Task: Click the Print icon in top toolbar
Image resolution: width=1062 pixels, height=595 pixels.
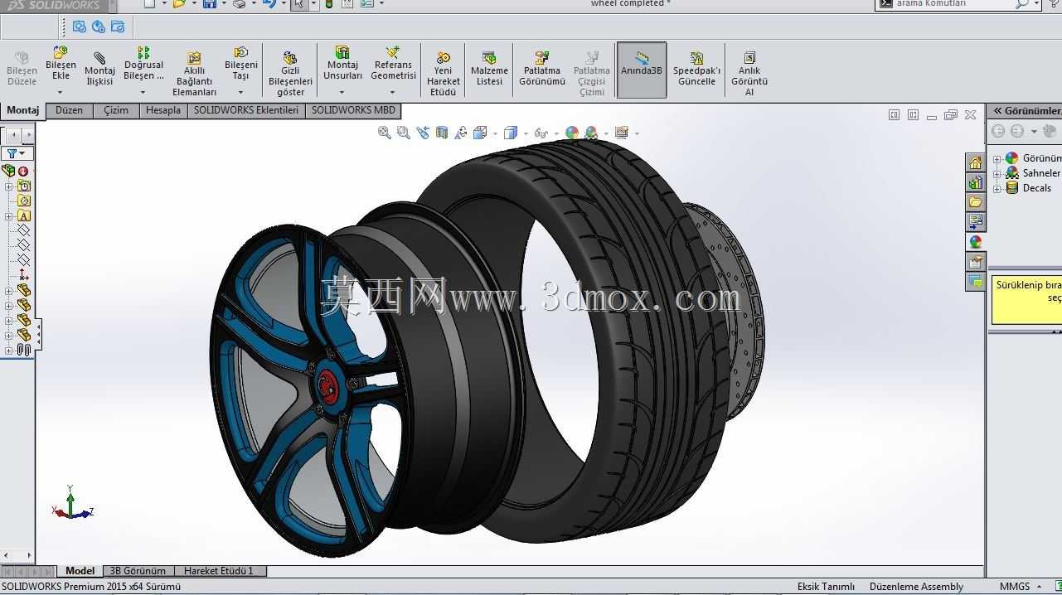Action: click(x=239, y=3)
